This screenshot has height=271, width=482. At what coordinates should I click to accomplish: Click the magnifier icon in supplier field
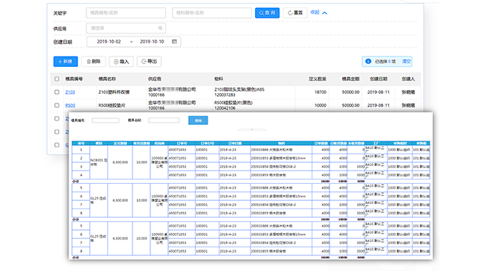[160, 28]
